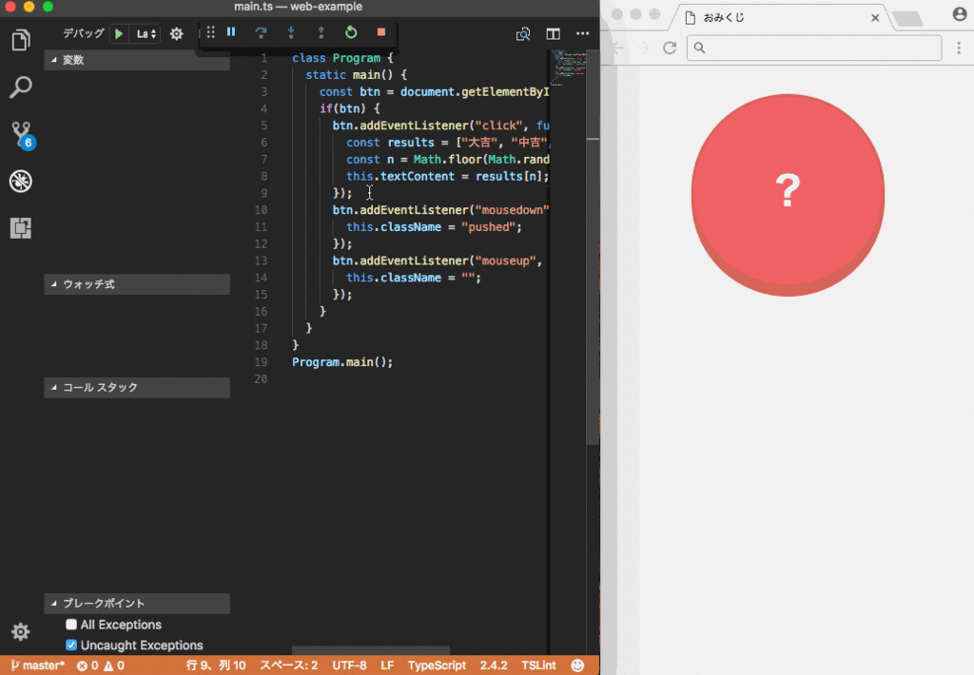
Task: Collapse the ブレークポイント section
Action: [137, 603]
